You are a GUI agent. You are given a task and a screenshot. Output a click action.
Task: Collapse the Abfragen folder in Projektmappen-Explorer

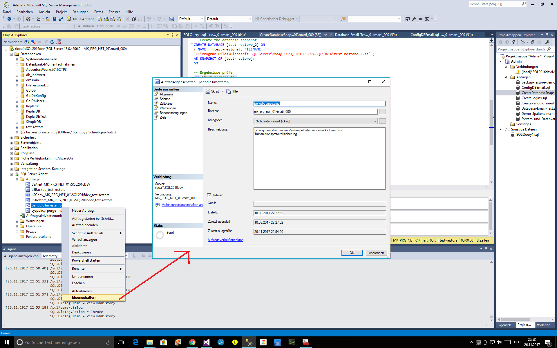(506, 77)
